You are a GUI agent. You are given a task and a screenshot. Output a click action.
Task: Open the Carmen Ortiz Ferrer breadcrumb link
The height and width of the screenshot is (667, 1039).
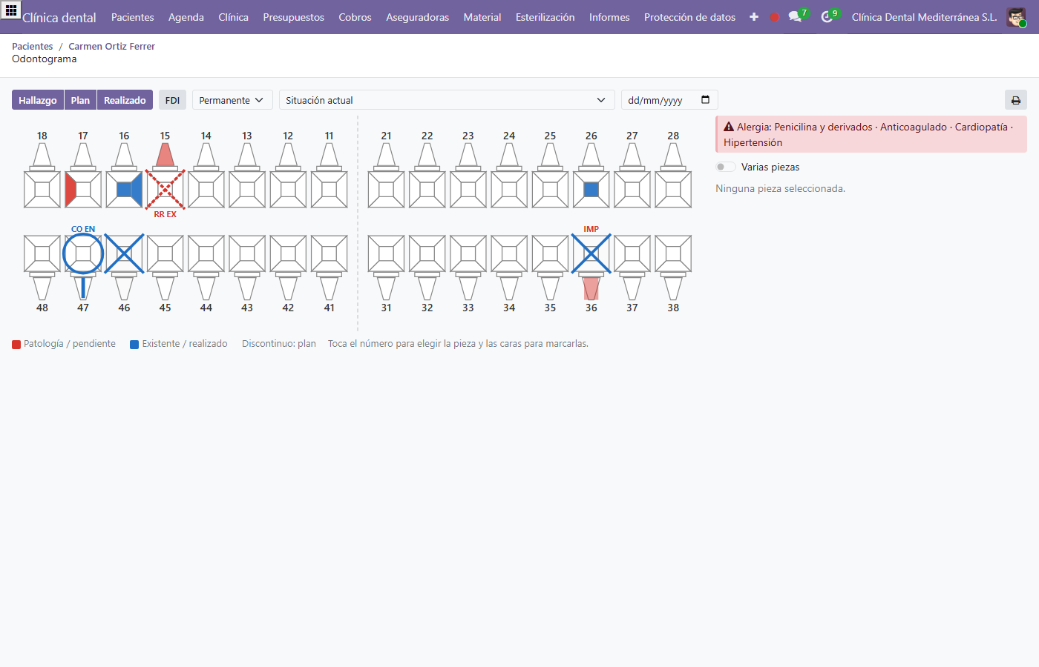pyautogui.click(x=112, y=46)
